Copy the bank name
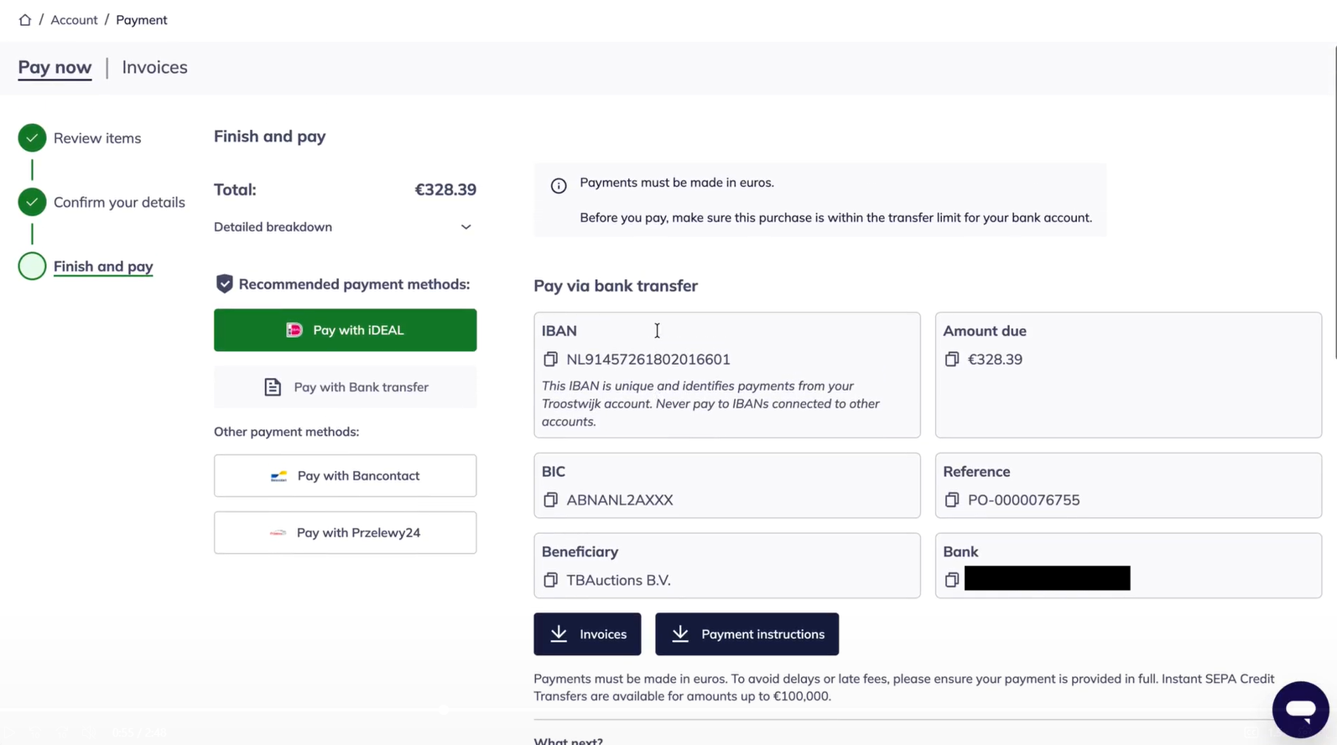The width and height of the screenshot is (1337, 745). (951, 580)
